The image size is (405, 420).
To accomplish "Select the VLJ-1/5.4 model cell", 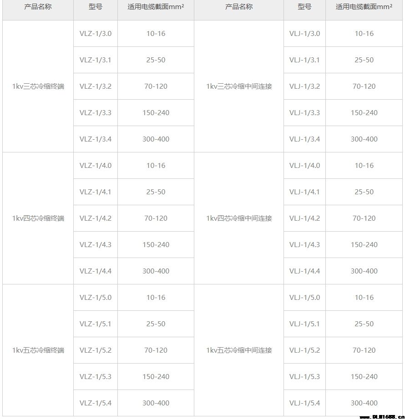I will click(x=304, y=403).
